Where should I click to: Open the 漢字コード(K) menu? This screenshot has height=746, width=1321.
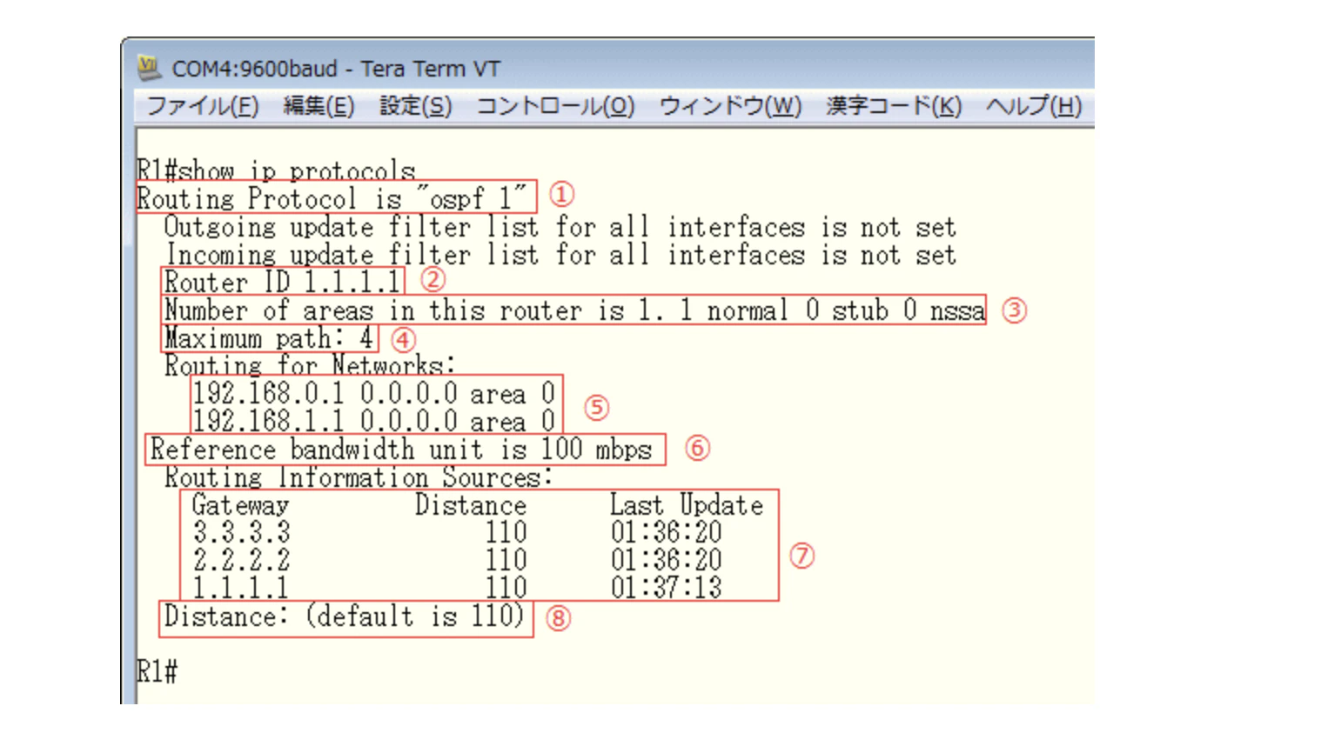pos(894,106)
